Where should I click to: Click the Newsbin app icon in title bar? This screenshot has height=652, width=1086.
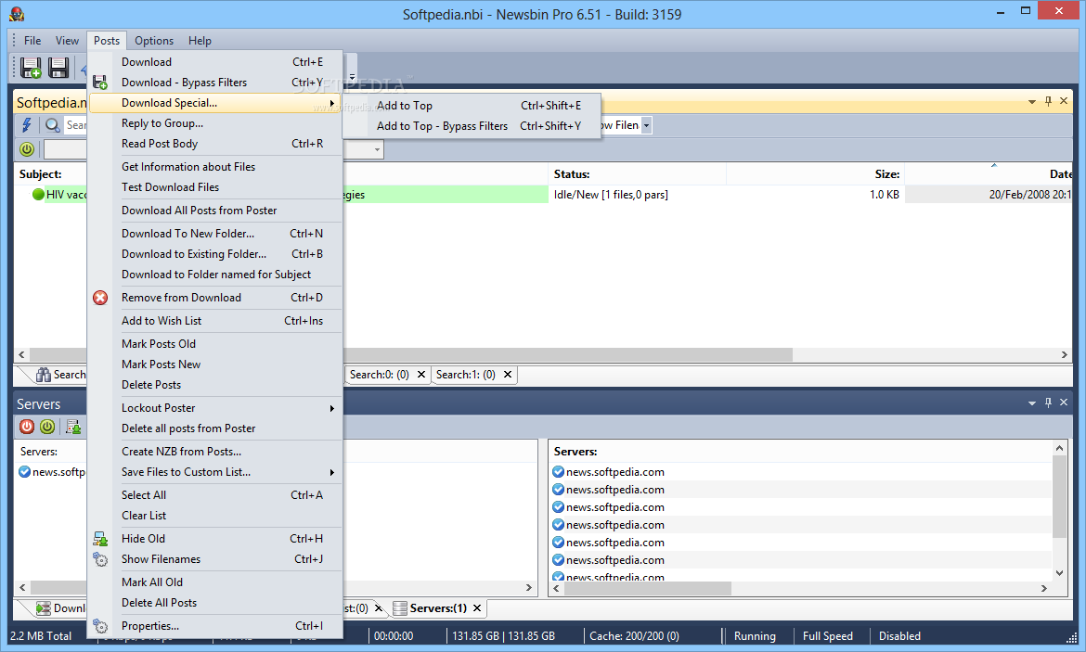point(18,14)
